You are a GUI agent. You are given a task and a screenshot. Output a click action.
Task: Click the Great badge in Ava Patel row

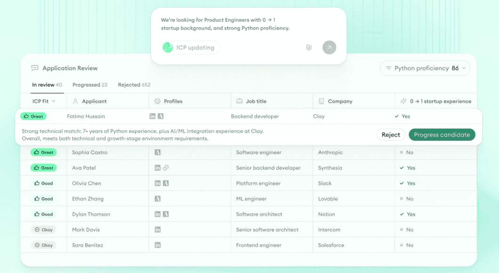(x=44, y=168)
